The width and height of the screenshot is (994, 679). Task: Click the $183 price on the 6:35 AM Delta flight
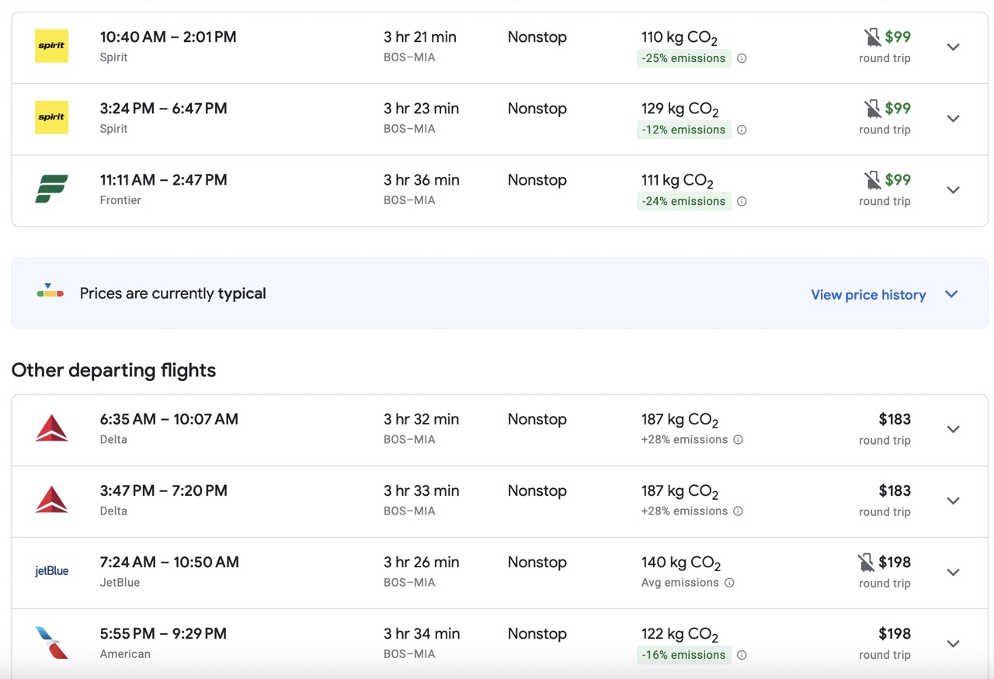tap(895, 419)
